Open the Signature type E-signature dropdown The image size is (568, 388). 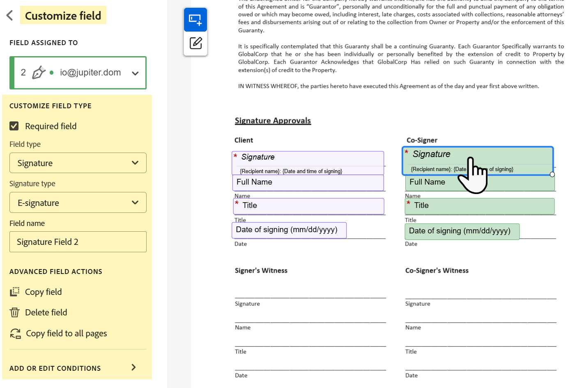click(78, 203)
